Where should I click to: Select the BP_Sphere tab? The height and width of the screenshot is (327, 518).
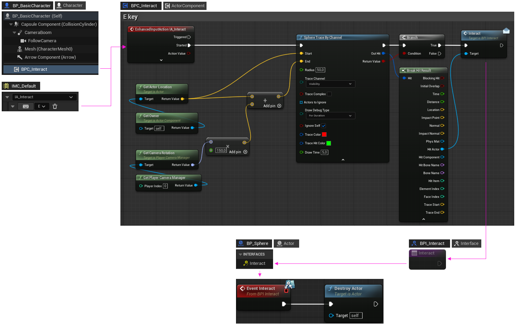tap(254, 244)
